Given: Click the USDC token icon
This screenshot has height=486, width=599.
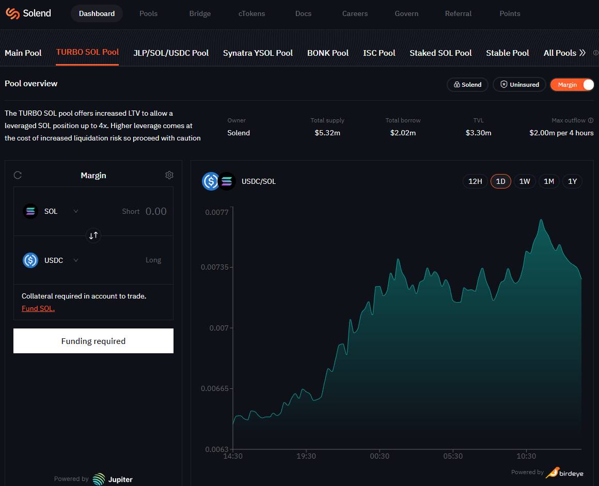Looking at the screenshot, I should pos(30,260).
